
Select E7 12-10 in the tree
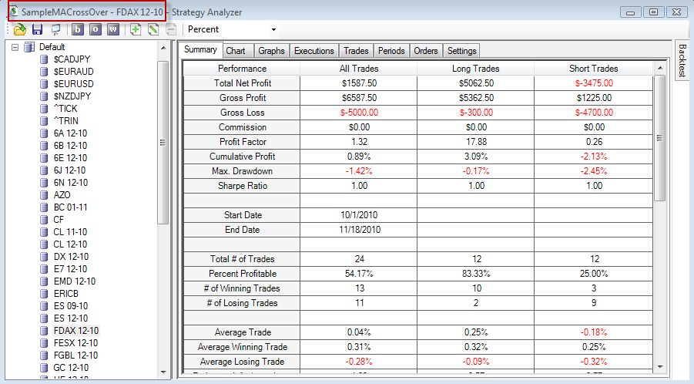70,269
